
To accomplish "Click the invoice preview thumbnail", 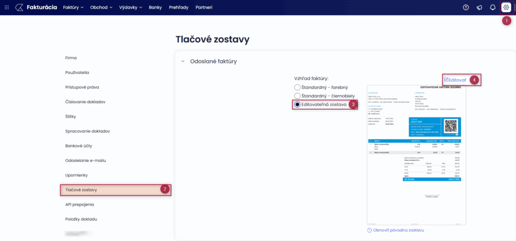I will click(417, 154).
